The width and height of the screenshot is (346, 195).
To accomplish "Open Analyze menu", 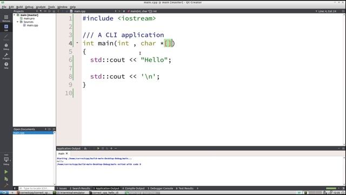I will (41, 7).
